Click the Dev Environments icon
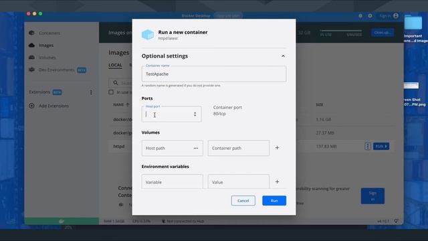The width and height of the screenshot is (428, 241). [31, 70]
